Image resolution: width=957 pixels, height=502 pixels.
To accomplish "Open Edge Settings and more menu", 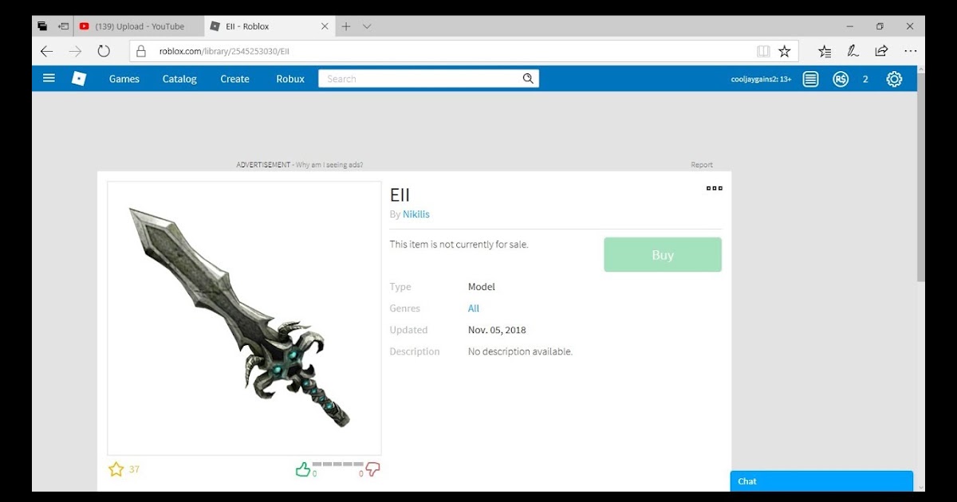I will [910, 51].
